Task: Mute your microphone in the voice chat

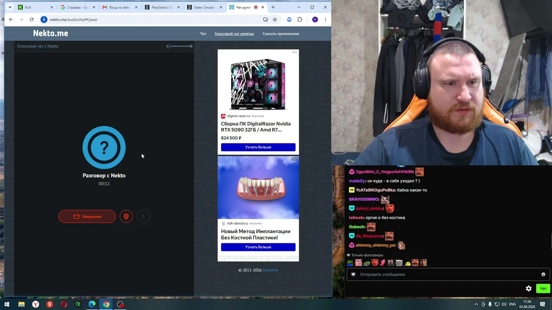Action: [x=143, y=216]
